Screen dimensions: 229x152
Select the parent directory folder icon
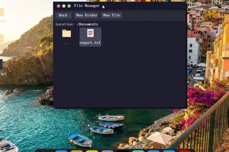[66, 33]
